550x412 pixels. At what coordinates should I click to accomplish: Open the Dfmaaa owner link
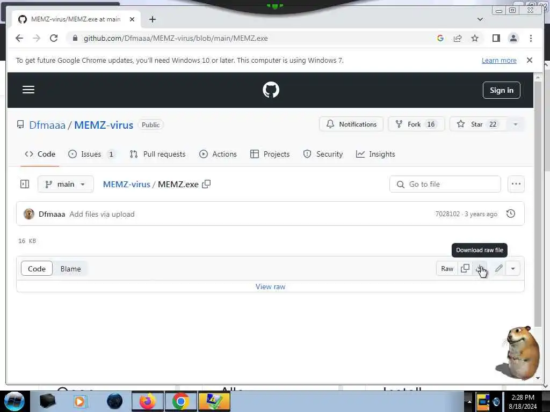[x=47, y=125]
